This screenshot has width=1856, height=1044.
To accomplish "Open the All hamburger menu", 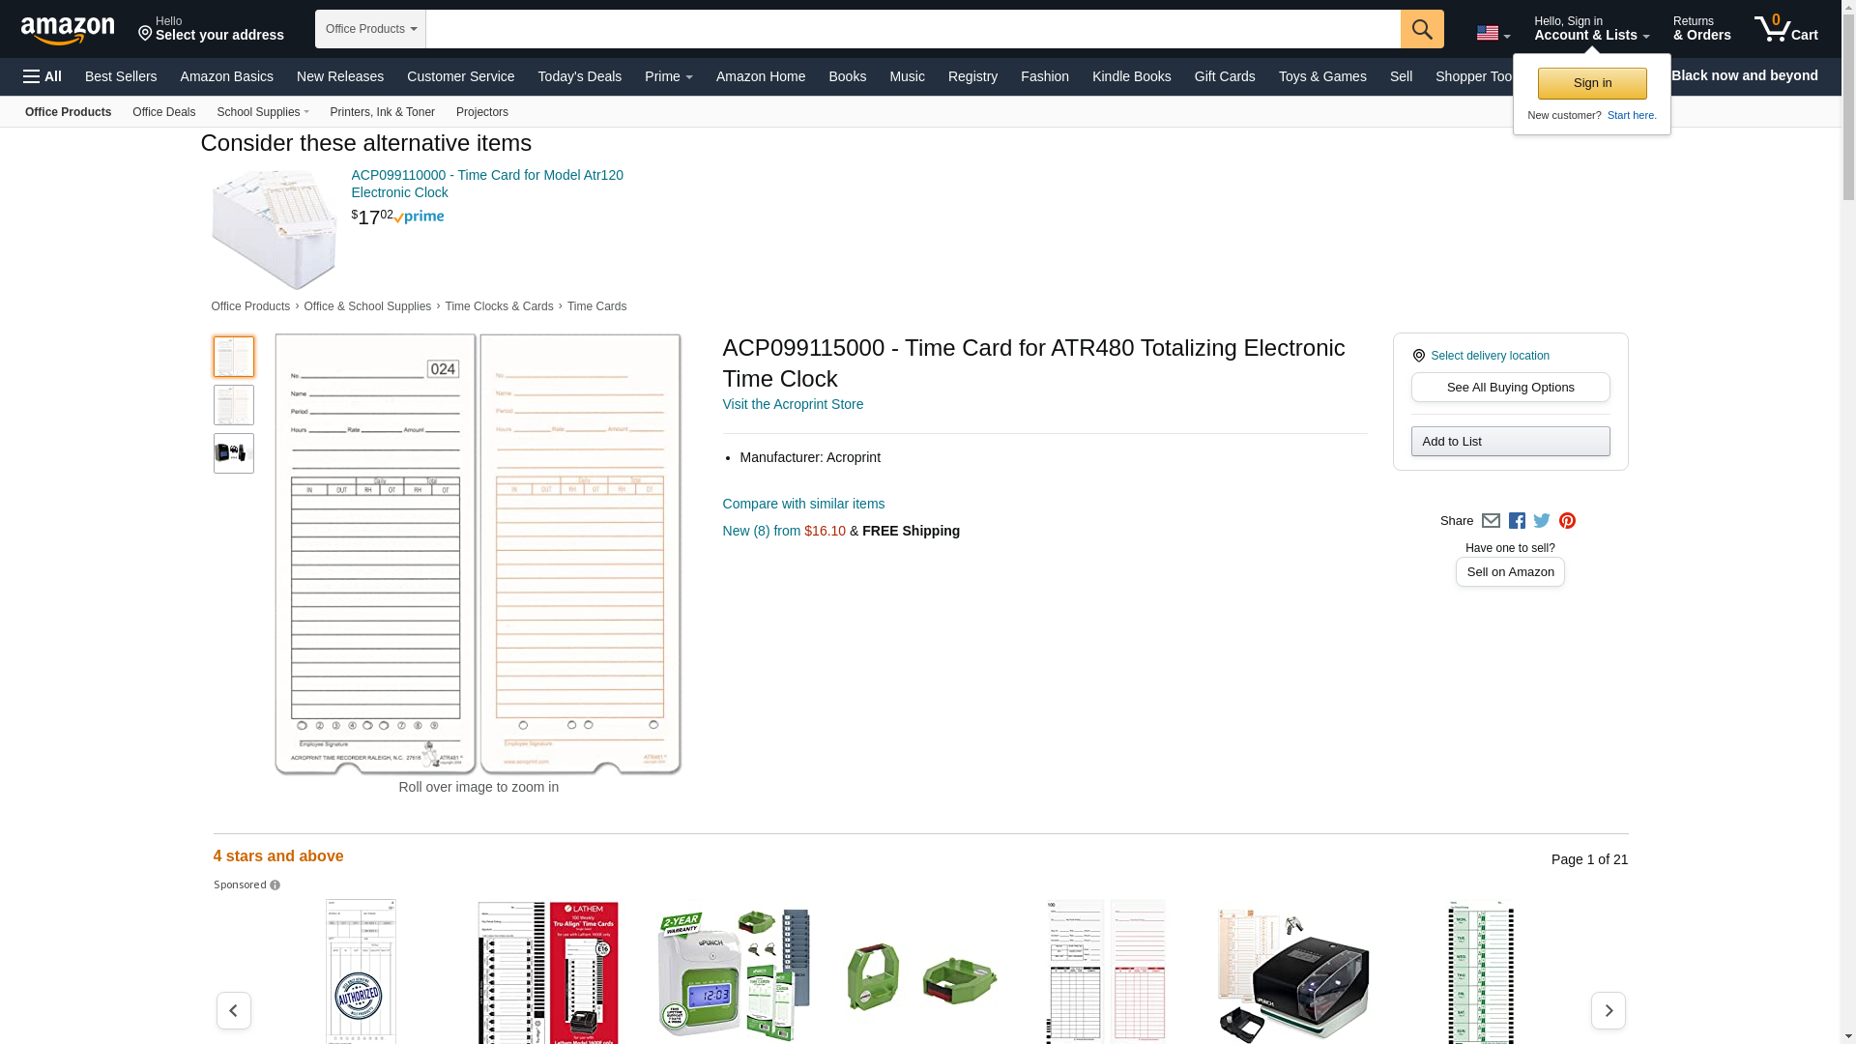I will point(43,76).
